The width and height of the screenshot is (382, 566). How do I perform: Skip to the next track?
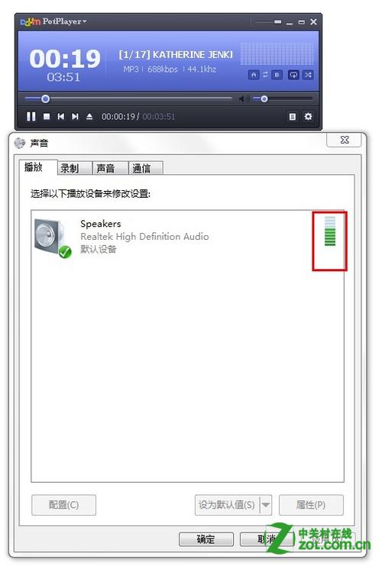[75, 117]
